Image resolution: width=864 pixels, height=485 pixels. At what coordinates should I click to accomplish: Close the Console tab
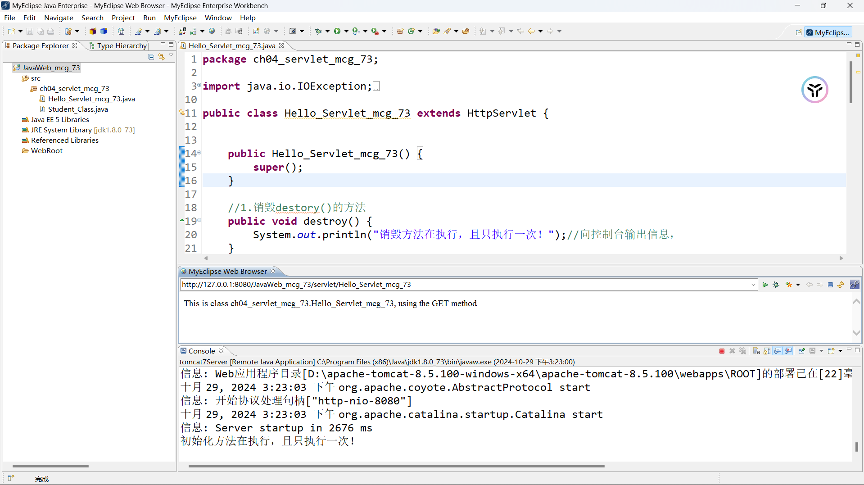(221, 351)
